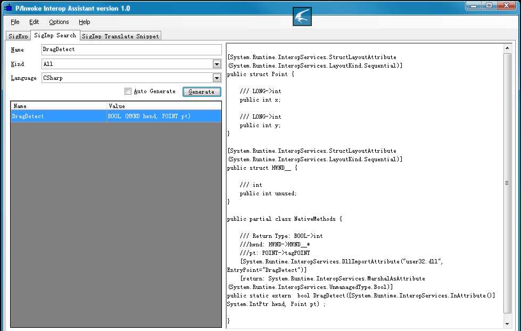This screenshot has height=331, width=521.
Task: Open the Kind dropdown list
Action: click(217, 64)
